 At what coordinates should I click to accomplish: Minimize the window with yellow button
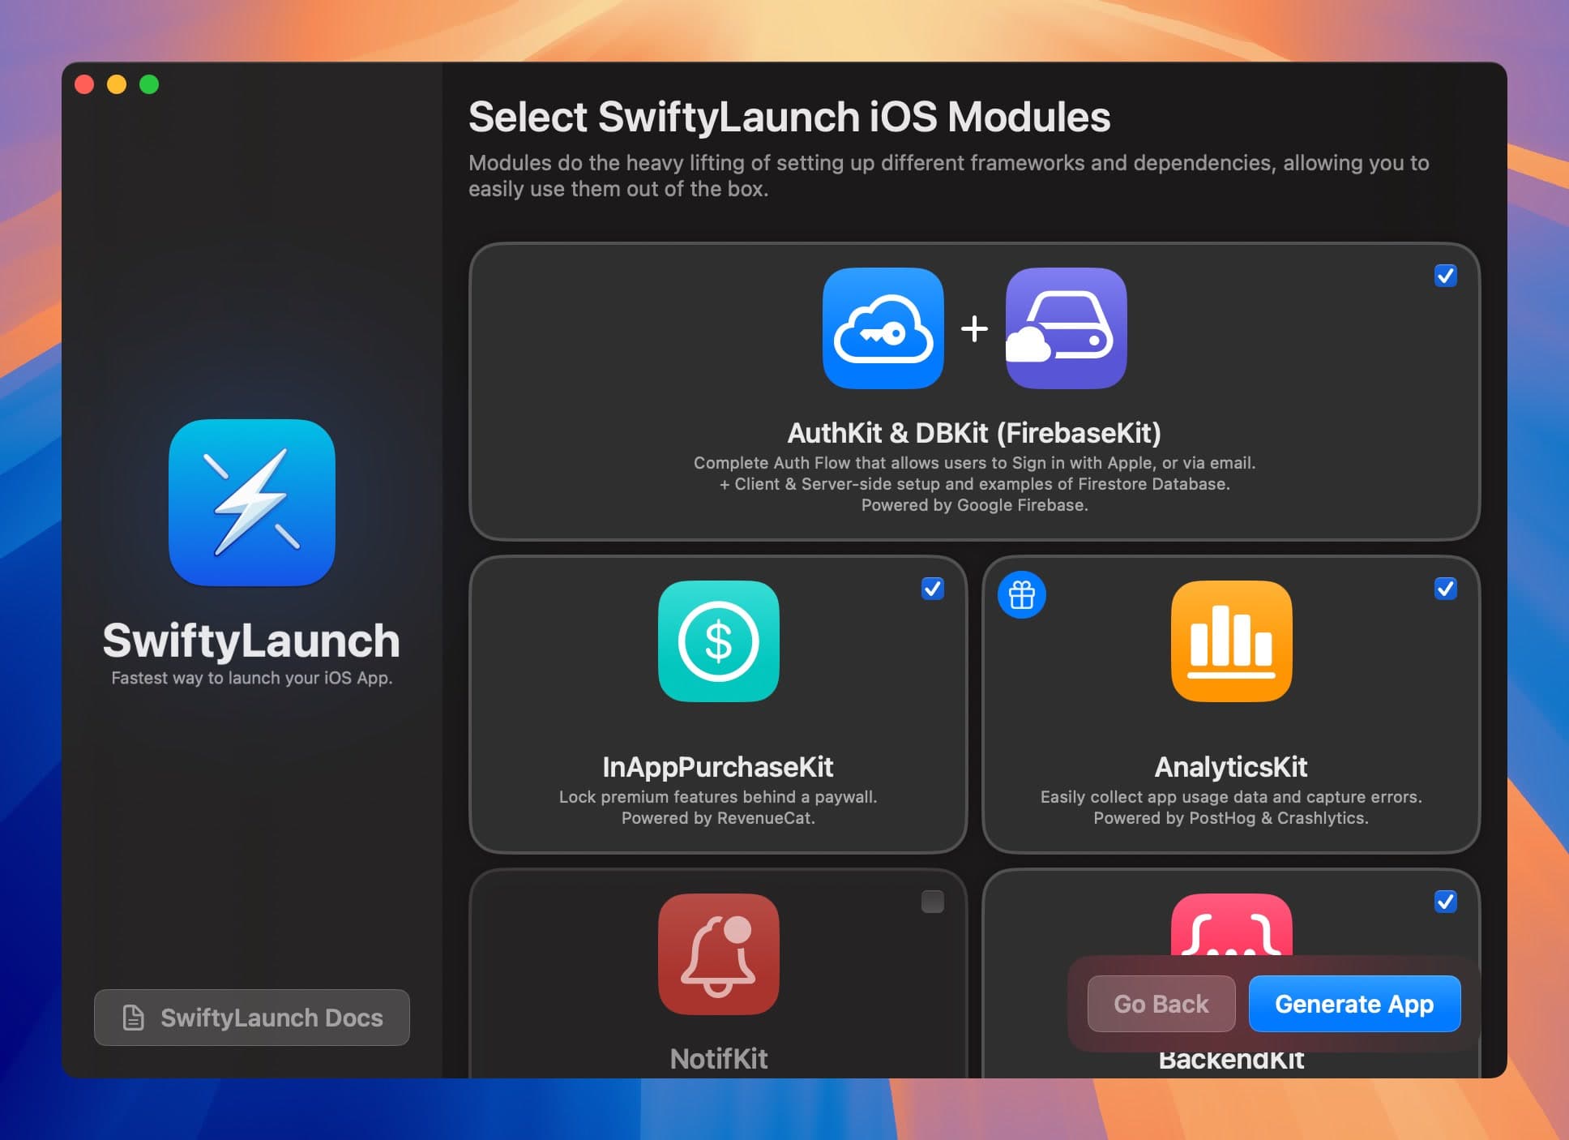click(117, 84)
